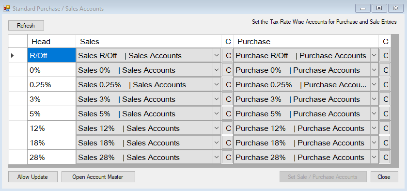Click the Sales column header
This screenshot has width=407, height=191.
point(148,41)
